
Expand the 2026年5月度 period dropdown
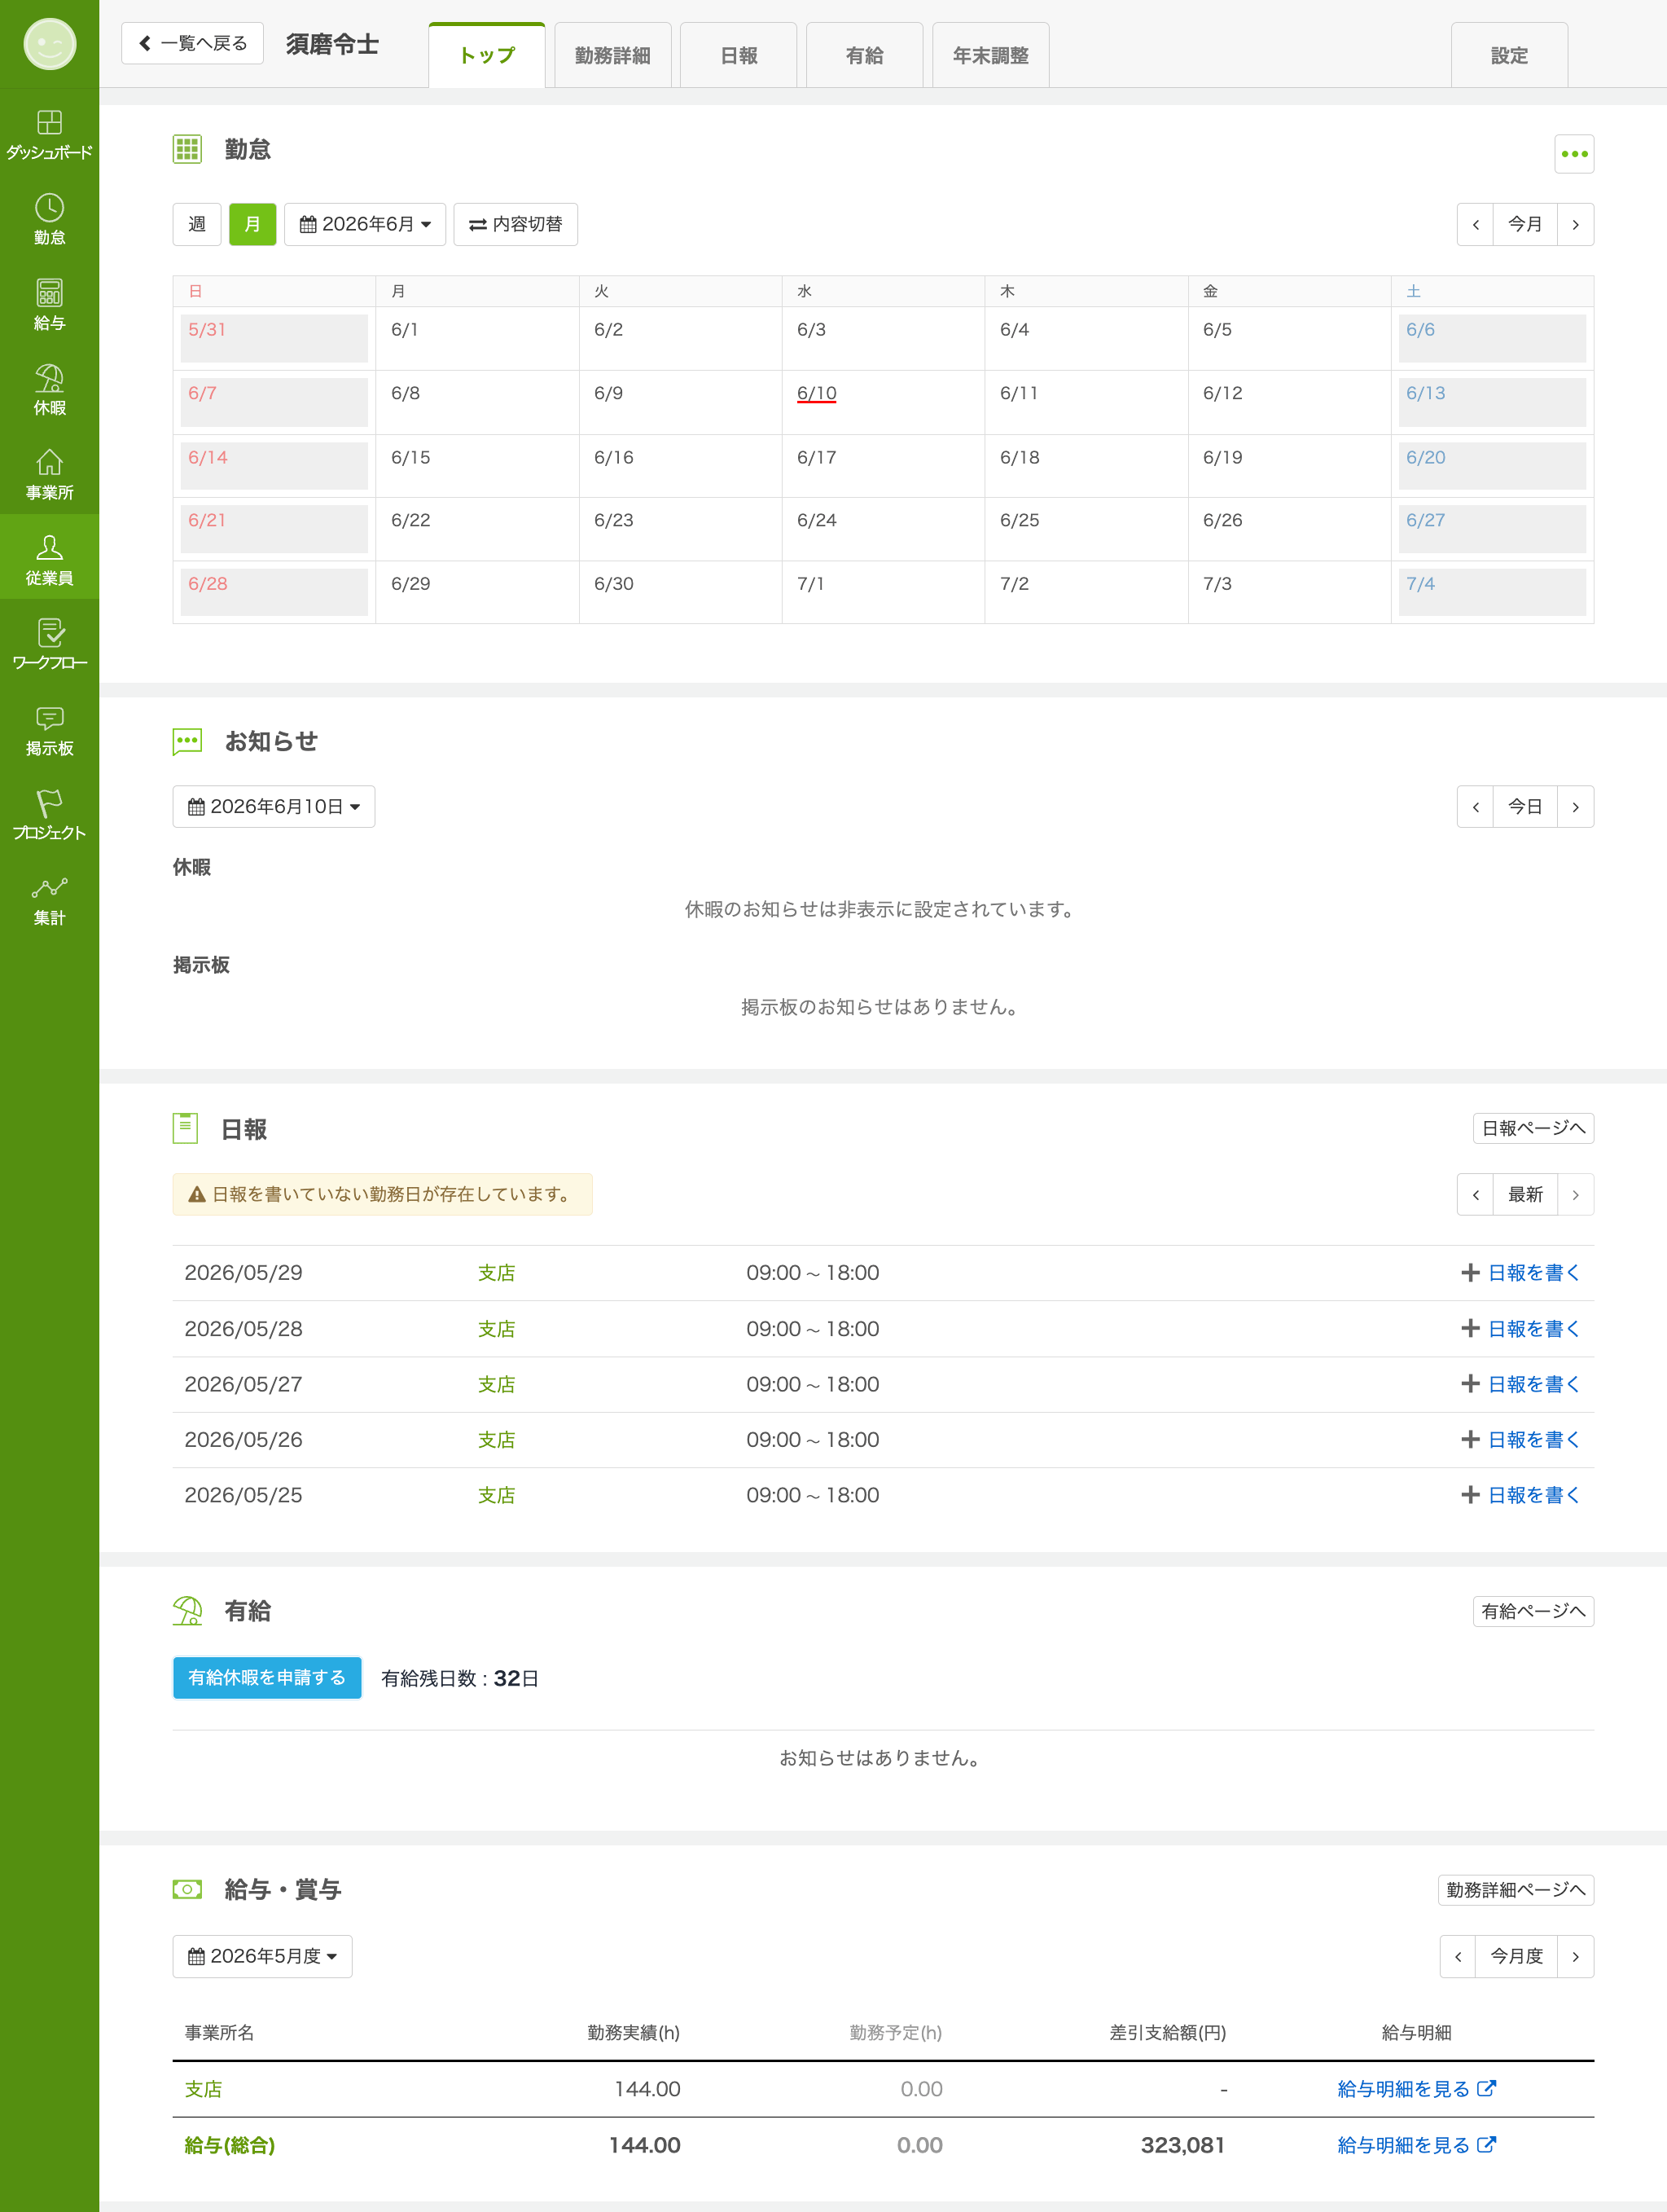click(262, 1956)
